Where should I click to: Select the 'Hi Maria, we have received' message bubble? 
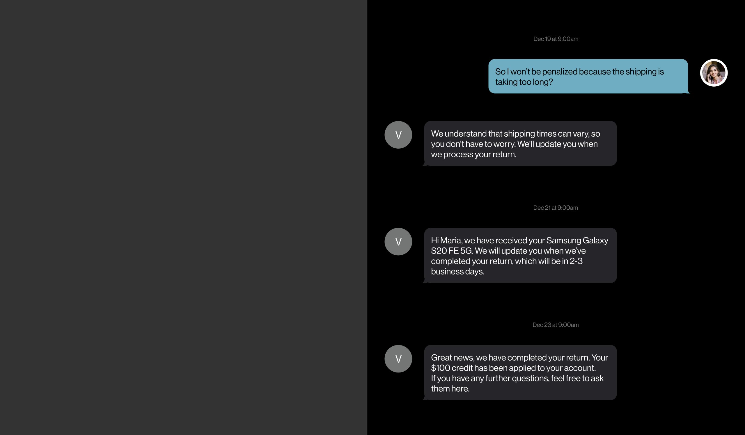point(520,256)
